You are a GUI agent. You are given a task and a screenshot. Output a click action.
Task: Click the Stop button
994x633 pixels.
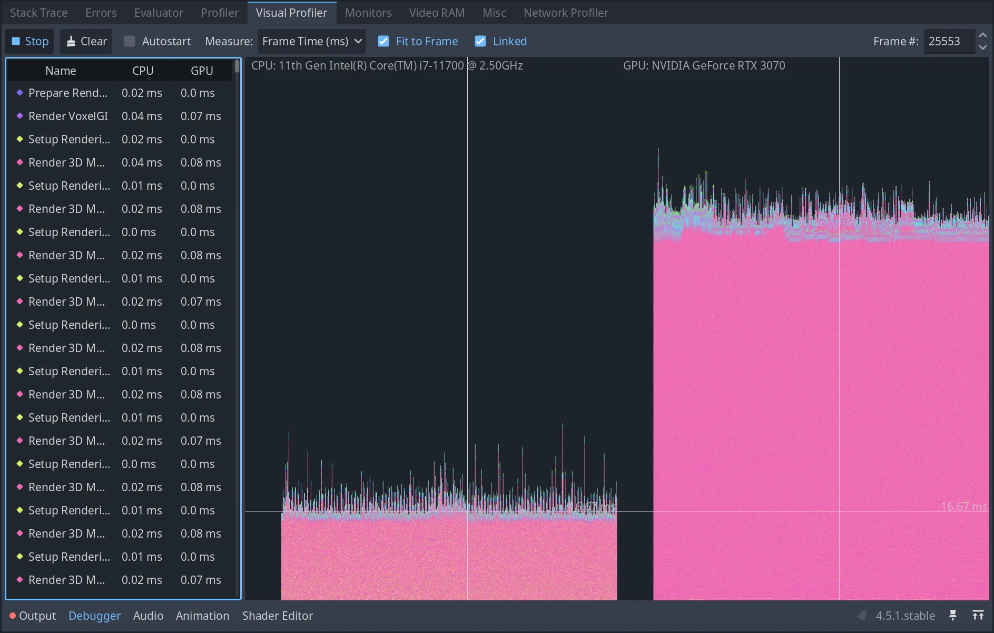[29, 41]
